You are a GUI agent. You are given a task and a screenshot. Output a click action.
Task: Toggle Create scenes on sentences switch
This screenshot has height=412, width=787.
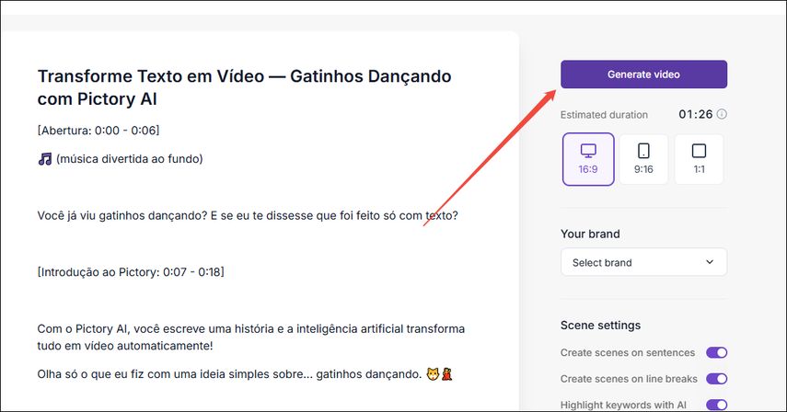click(x=717, y=353)
